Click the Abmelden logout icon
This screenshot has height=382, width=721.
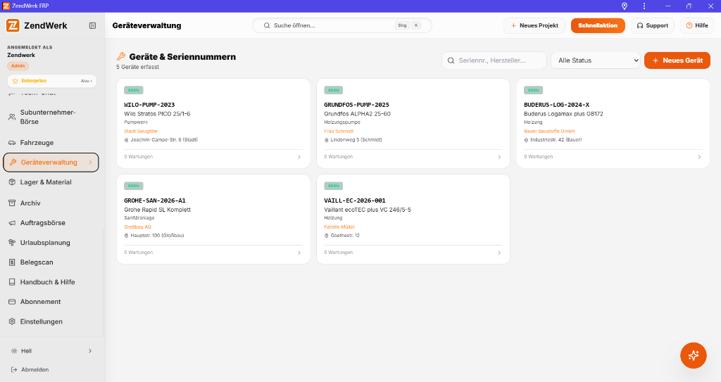14,369
